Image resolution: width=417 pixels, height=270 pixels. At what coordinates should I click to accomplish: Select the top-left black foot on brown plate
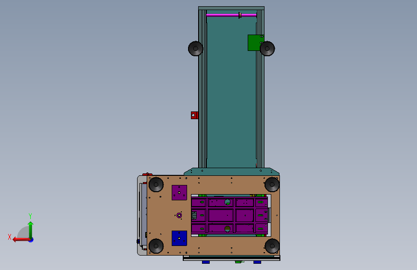point(156,184)
